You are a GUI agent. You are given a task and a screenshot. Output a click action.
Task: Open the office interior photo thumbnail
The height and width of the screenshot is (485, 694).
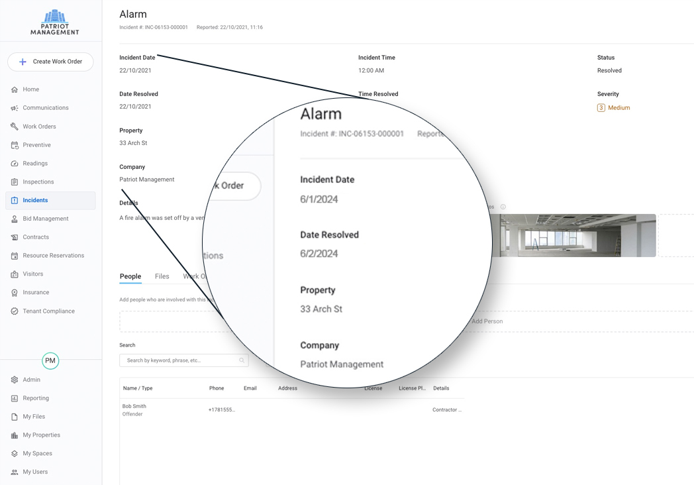(x=575, y=235)
